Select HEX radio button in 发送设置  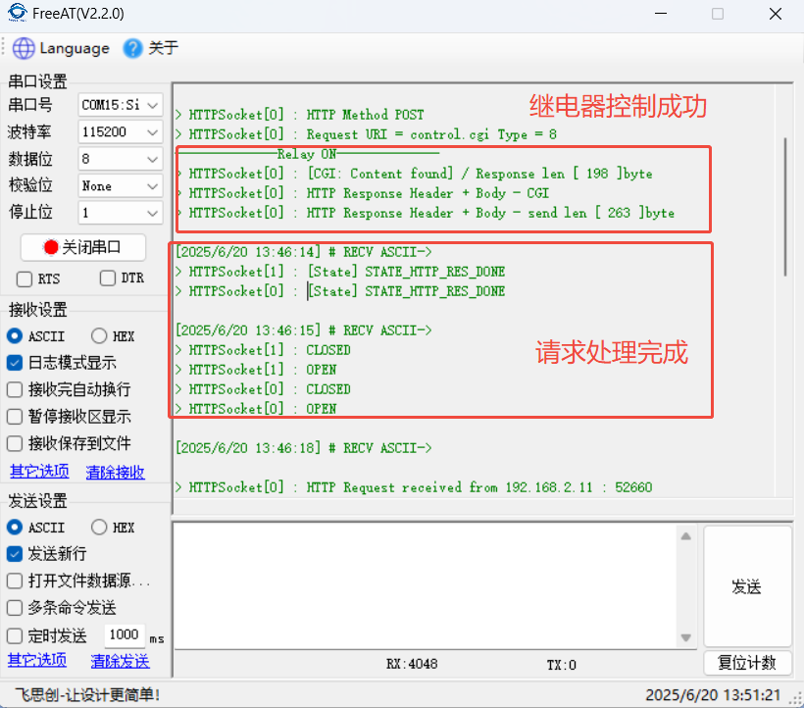(99, 528)
